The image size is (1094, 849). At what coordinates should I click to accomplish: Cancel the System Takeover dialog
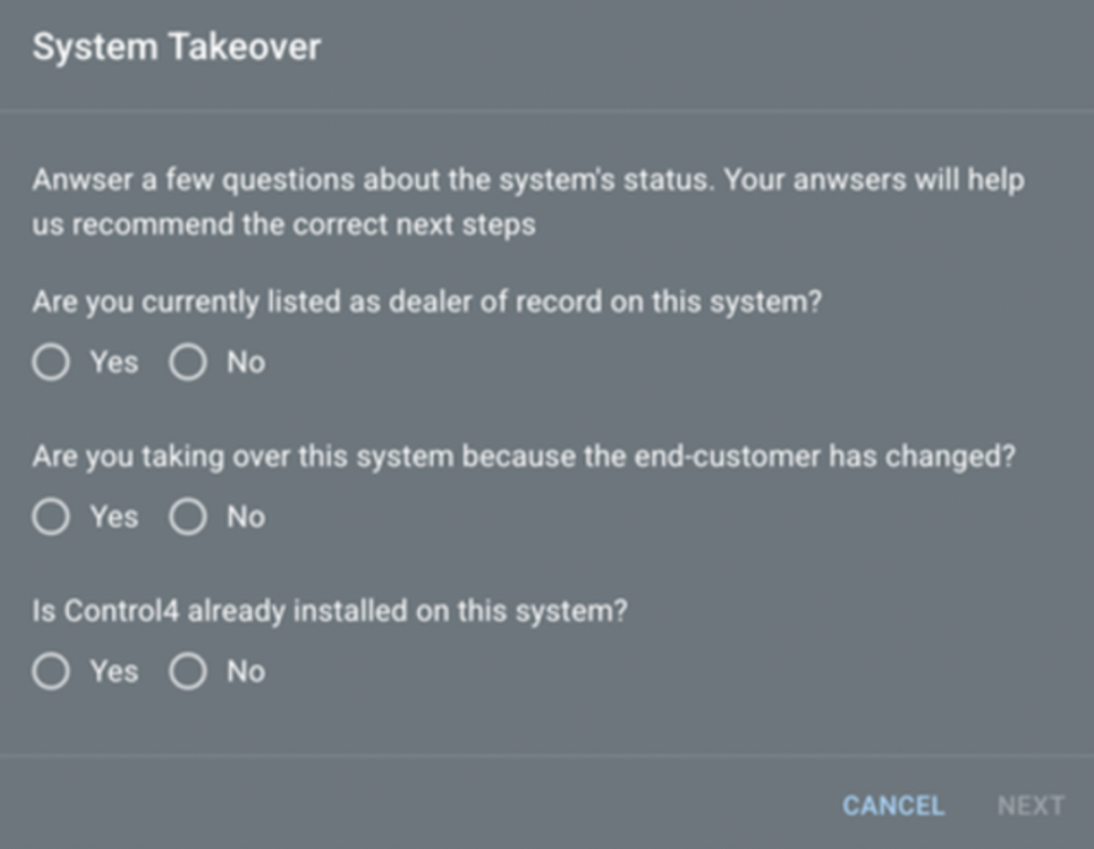893,806
